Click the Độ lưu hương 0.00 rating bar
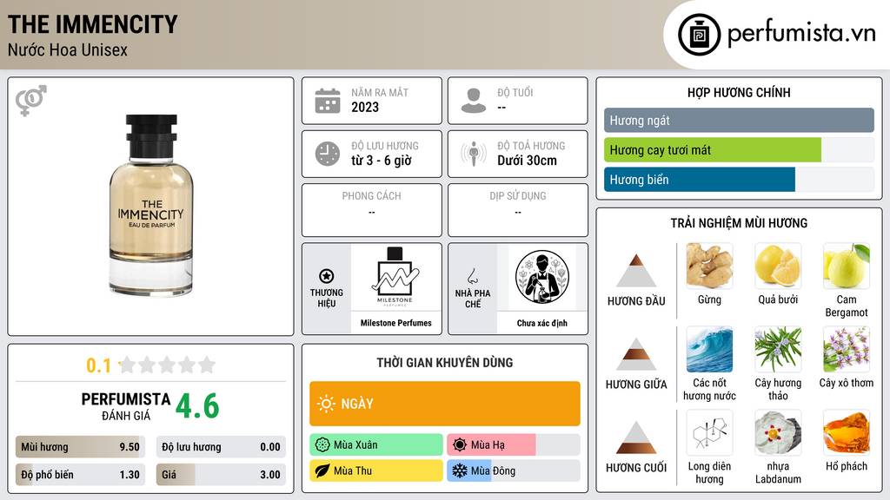 click(x=221, y=447)
